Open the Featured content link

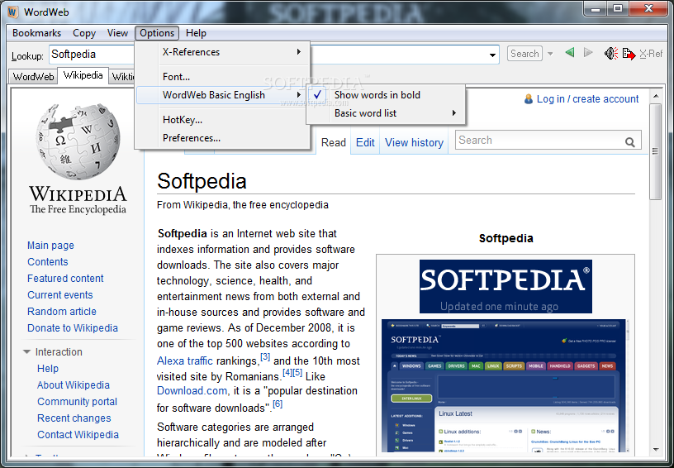(x=65, y=279)
